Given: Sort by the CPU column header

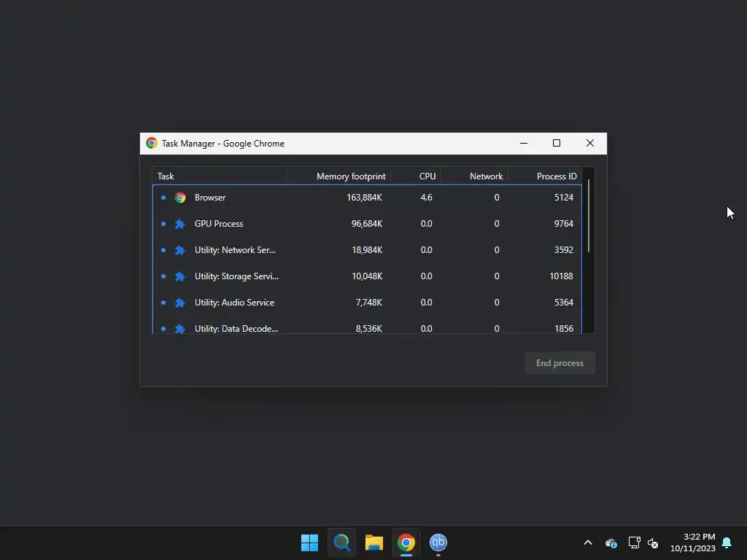Looking at the screenshot, I should [416, 176].
